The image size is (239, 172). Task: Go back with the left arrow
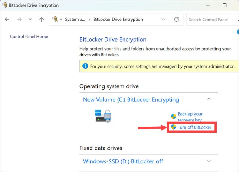(7, 19)
